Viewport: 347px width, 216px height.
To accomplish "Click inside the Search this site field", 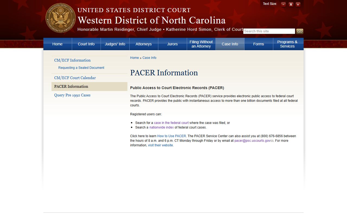I will (269, 31).
